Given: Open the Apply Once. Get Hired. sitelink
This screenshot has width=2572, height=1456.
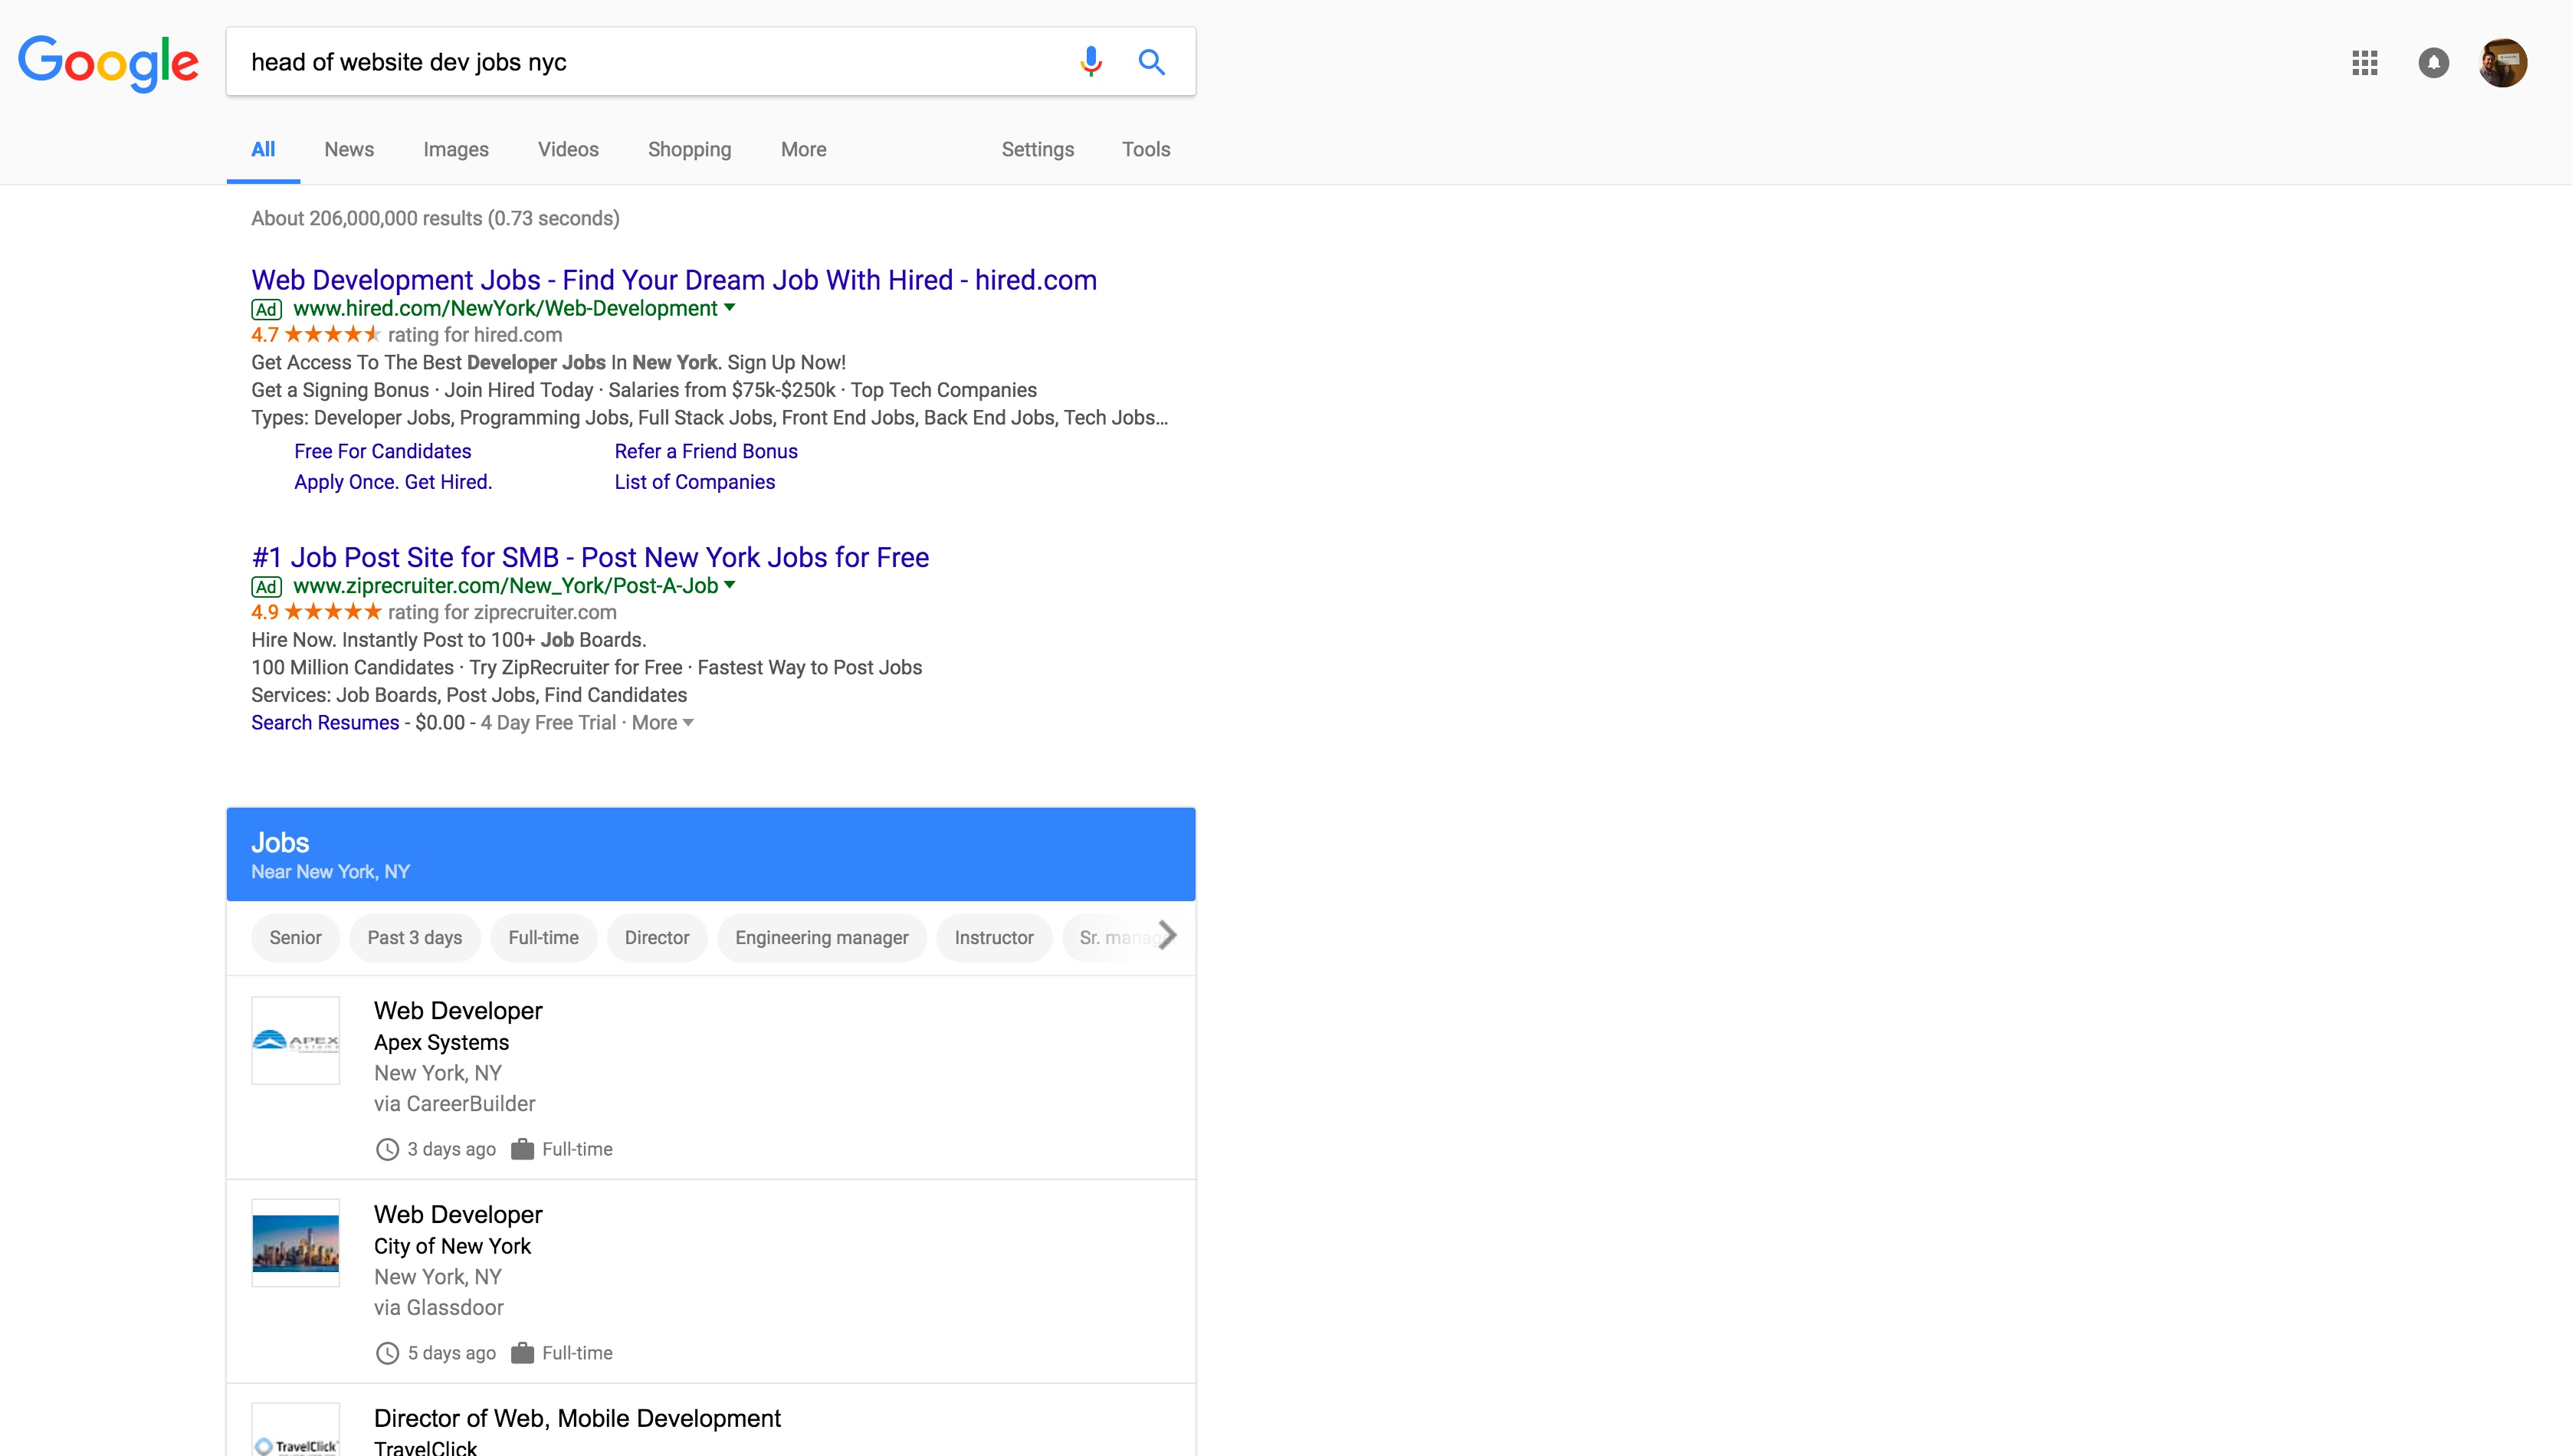Looking at the screenshot, I should pyautogui.click(x=393, y=482).
